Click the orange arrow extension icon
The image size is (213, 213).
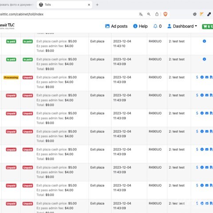click(x=201, y=14)
